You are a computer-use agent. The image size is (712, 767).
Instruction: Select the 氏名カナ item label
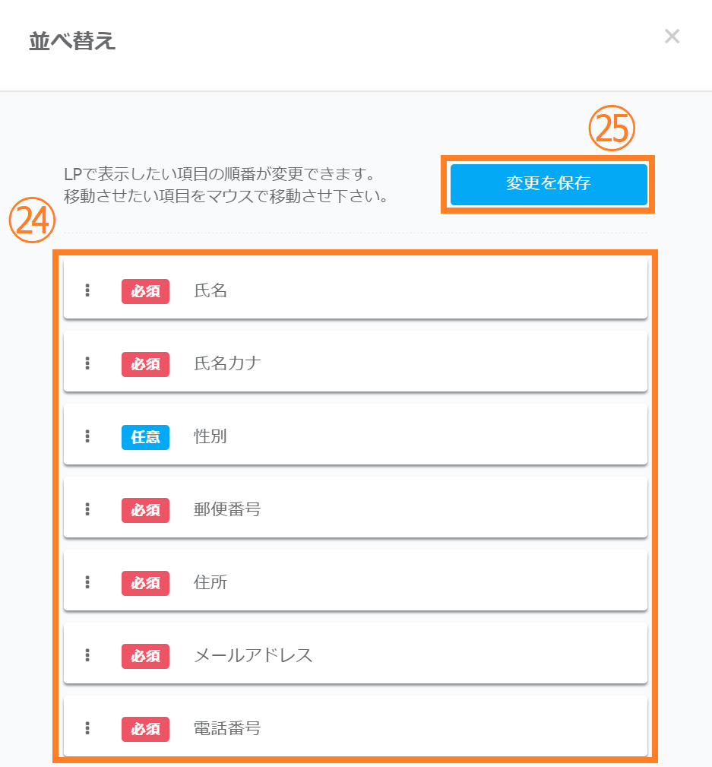pos(227,363)
